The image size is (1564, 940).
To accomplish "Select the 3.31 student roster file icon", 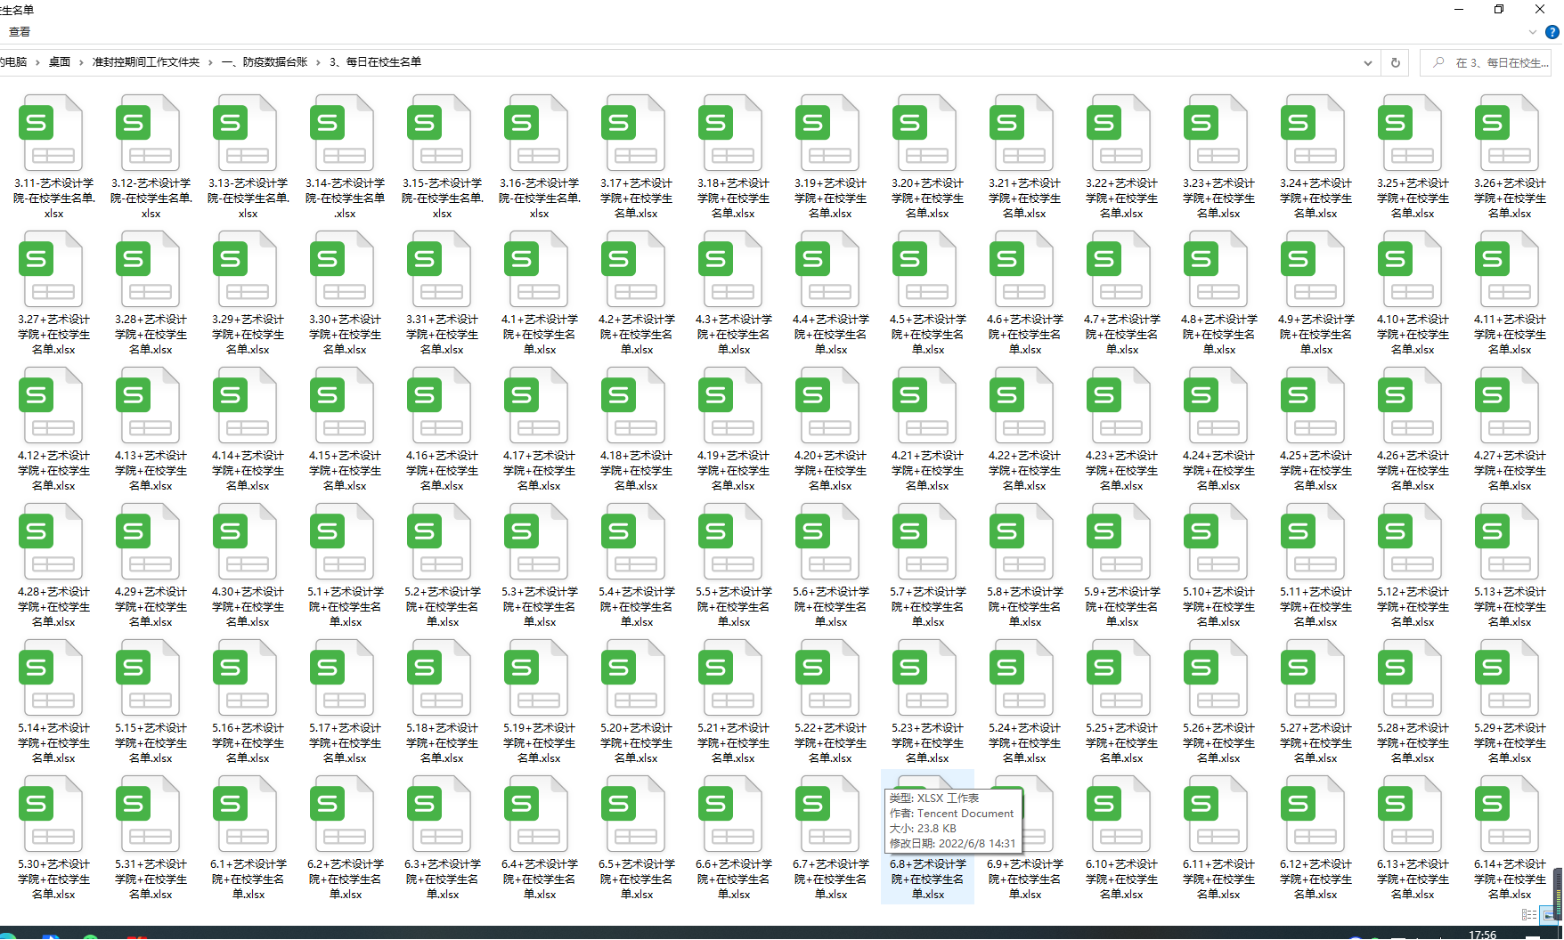I will [x=440, y=270].
